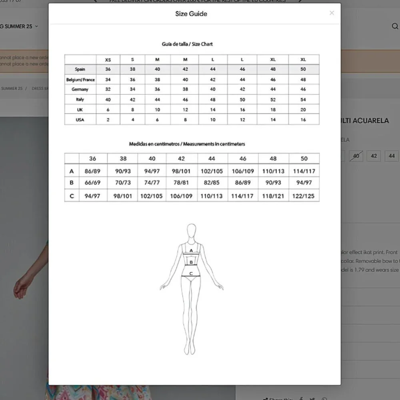Click the 'USA' row label
Image resolution: width=400 pixels, height=400 pixels.
(x=80, y=120)
